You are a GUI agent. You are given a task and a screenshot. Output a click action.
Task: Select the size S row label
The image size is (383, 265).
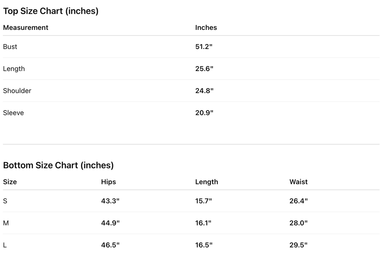click(5, 201)
